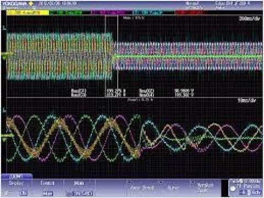
Task: Click the 200ms/div time scale label
Action: click(249, 18)
